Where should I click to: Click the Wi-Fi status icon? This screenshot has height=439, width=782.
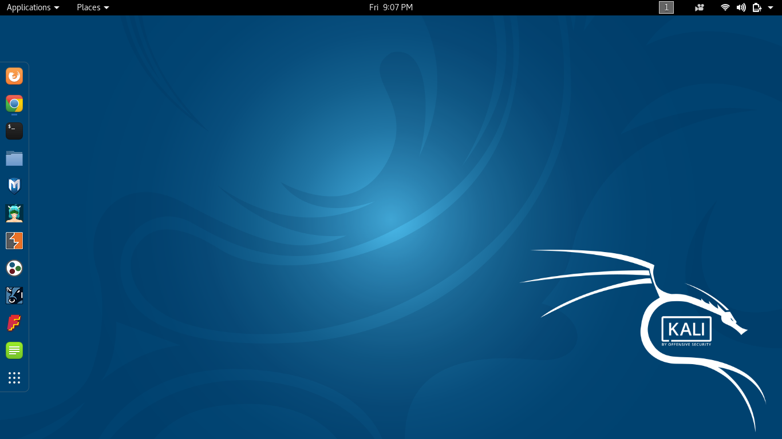725,7
